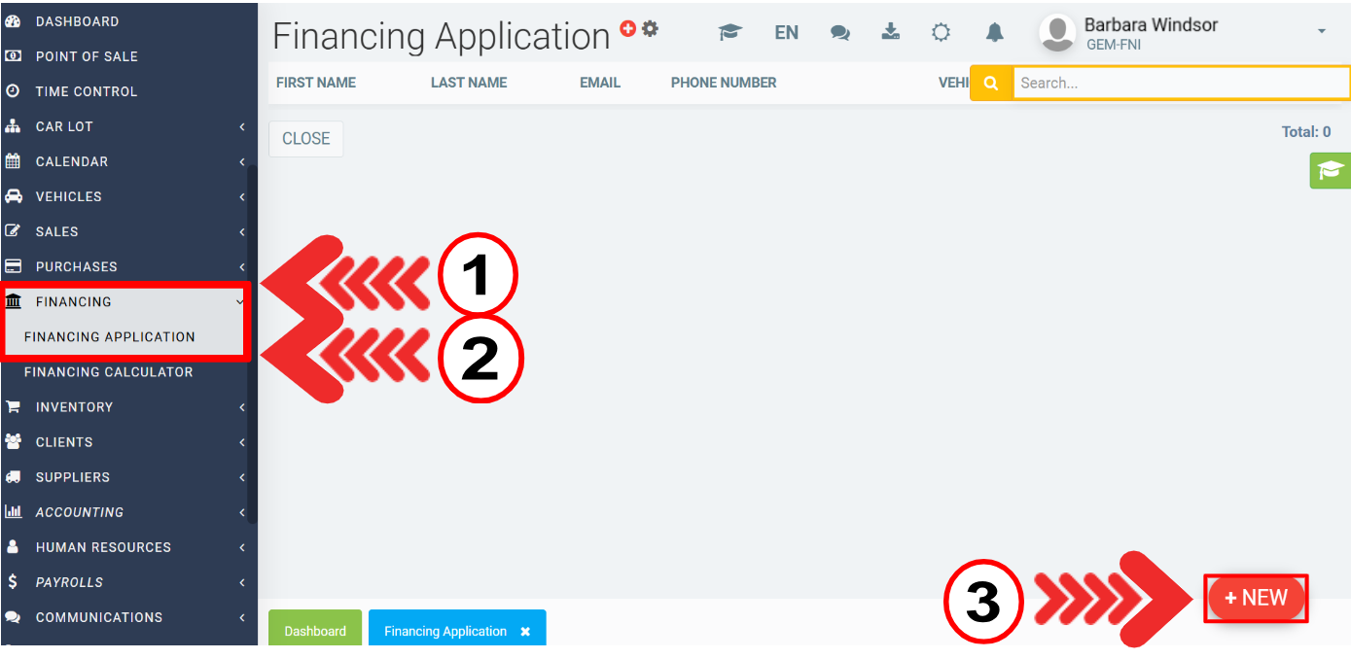Screen dimensions: 1351x659
Task: Open the notifications bell
Action: click(x=994, y=33)
